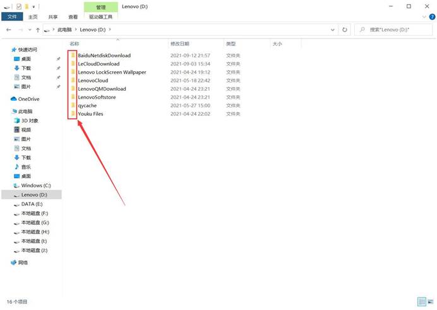
Task: Open the recent locations dropdown arrow
Action: 30,30
